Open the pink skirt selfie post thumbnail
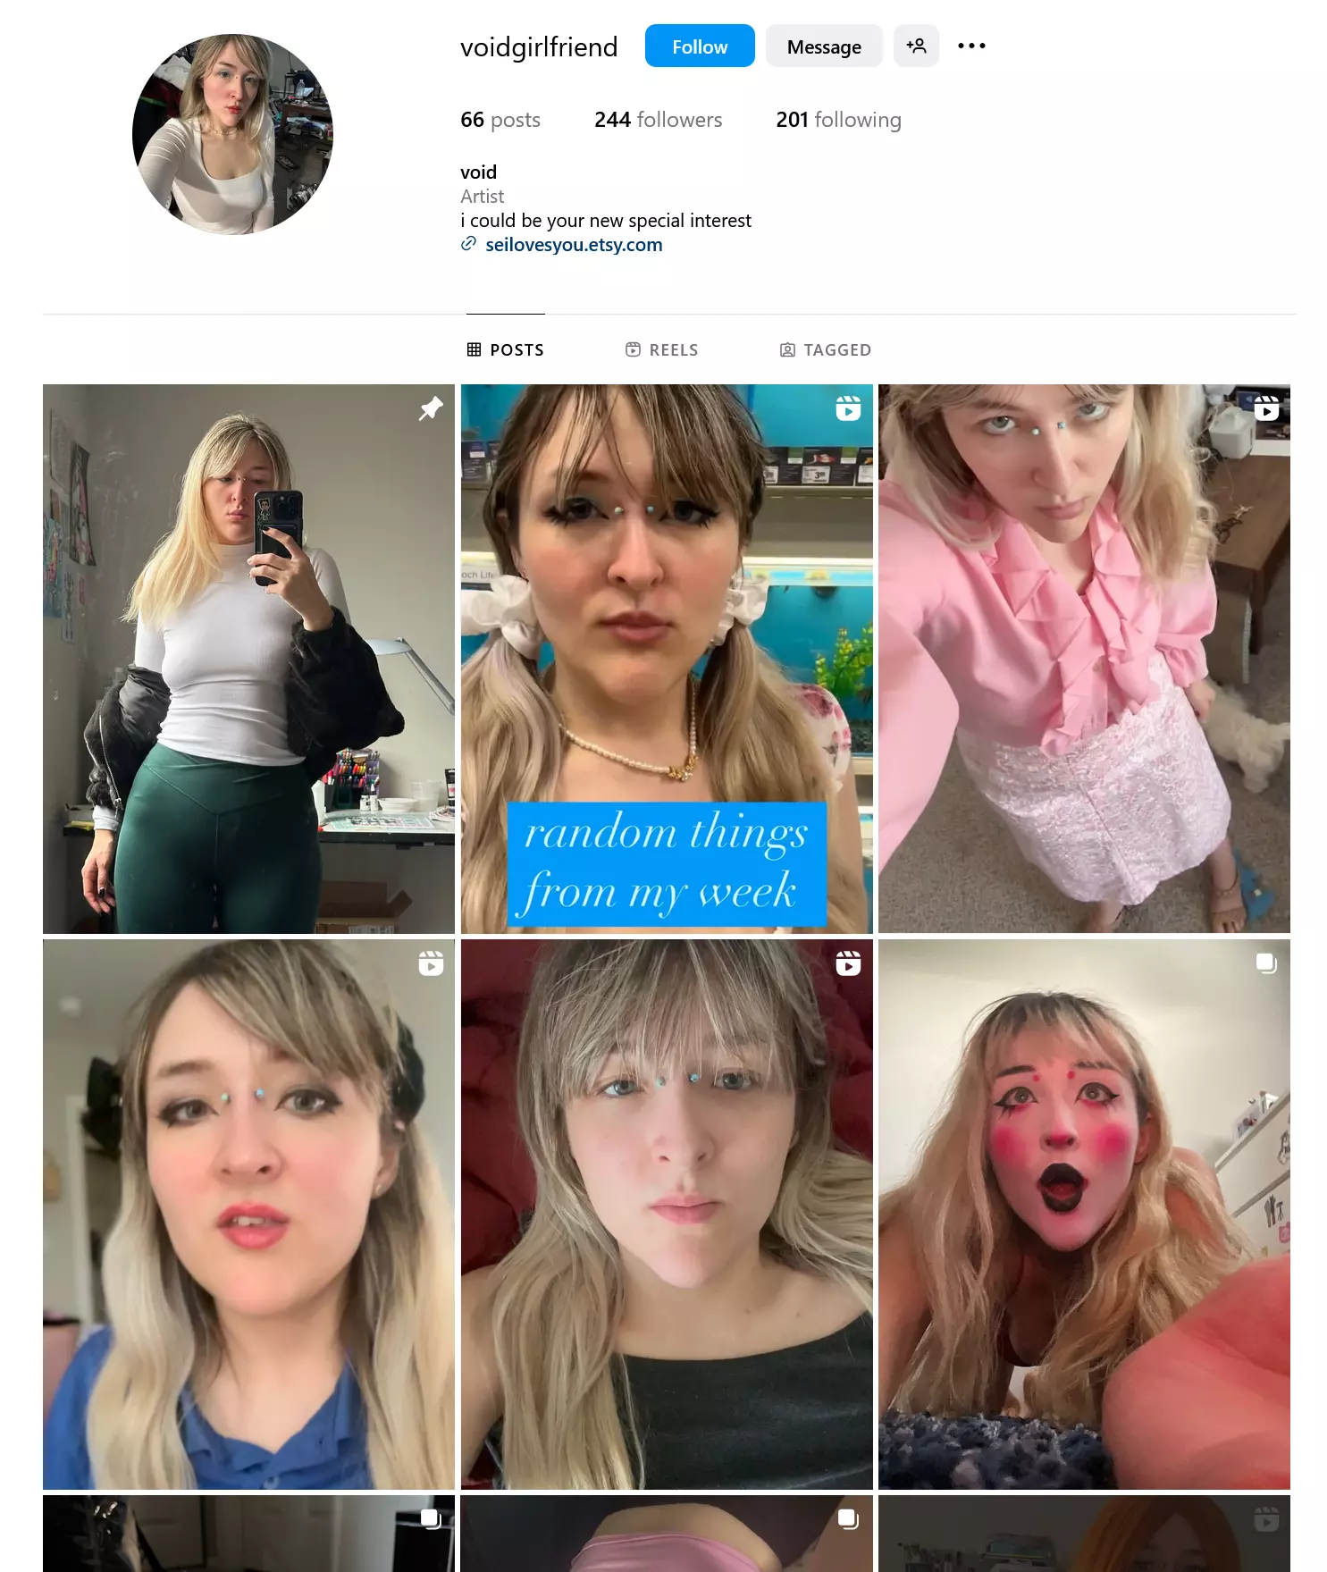Screen dimensions: 1327x1572 (x=1084, y=659)
